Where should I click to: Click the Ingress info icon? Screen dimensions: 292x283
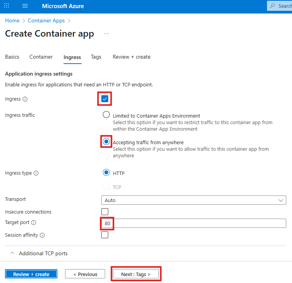tap(25, 99)
